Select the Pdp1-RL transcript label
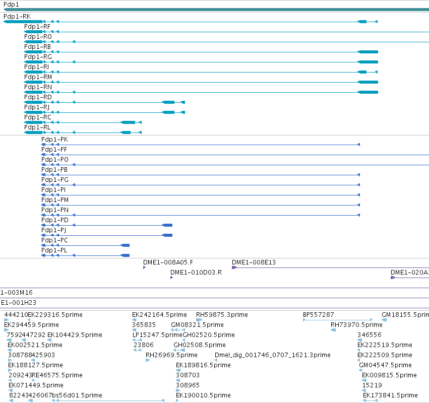The height and width of the screenshot is (403, 429). 37,127
